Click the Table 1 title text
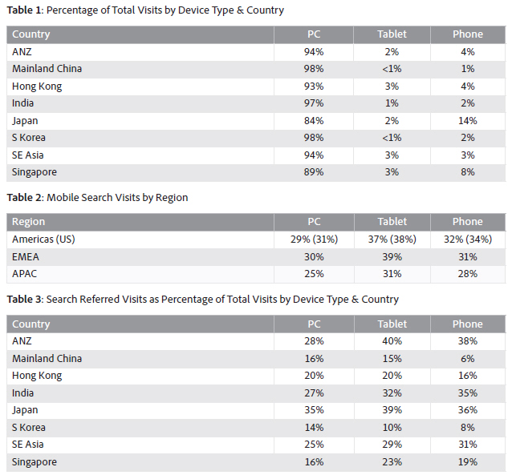 coord(145,10)
